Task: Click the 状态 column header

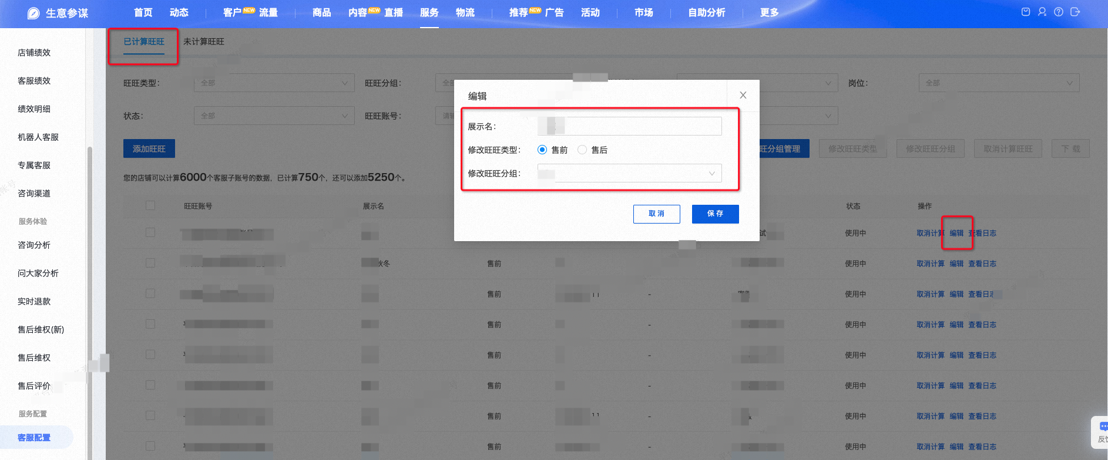Action: point(853,206)
